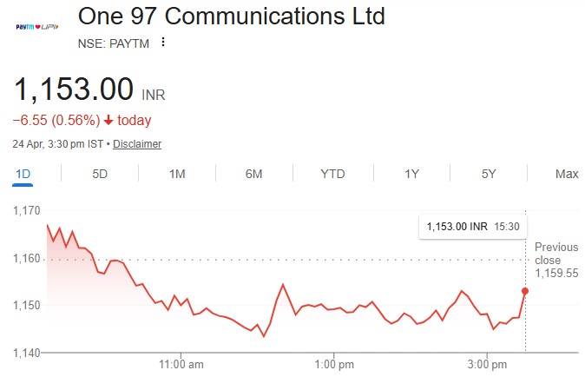Select the Max range tab

[567, 174]
